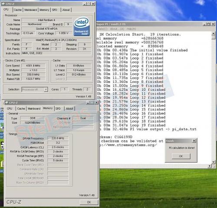Minimize the Super PI window
This screenshot has height=208, width=217.
pos(204,24)
